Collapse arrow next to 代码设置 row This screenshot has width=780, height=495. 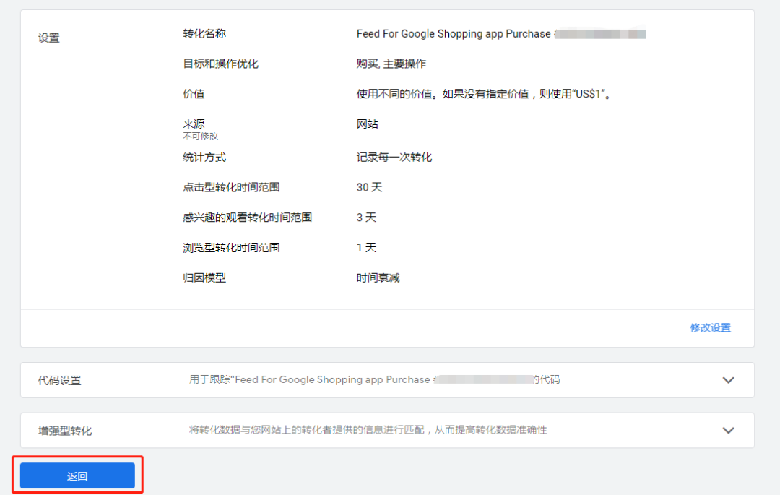pos(729,380)
